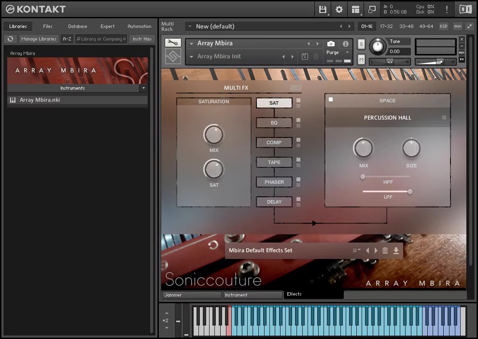
Task: Click the refresh libraries icon
Action: coord(10,39)
